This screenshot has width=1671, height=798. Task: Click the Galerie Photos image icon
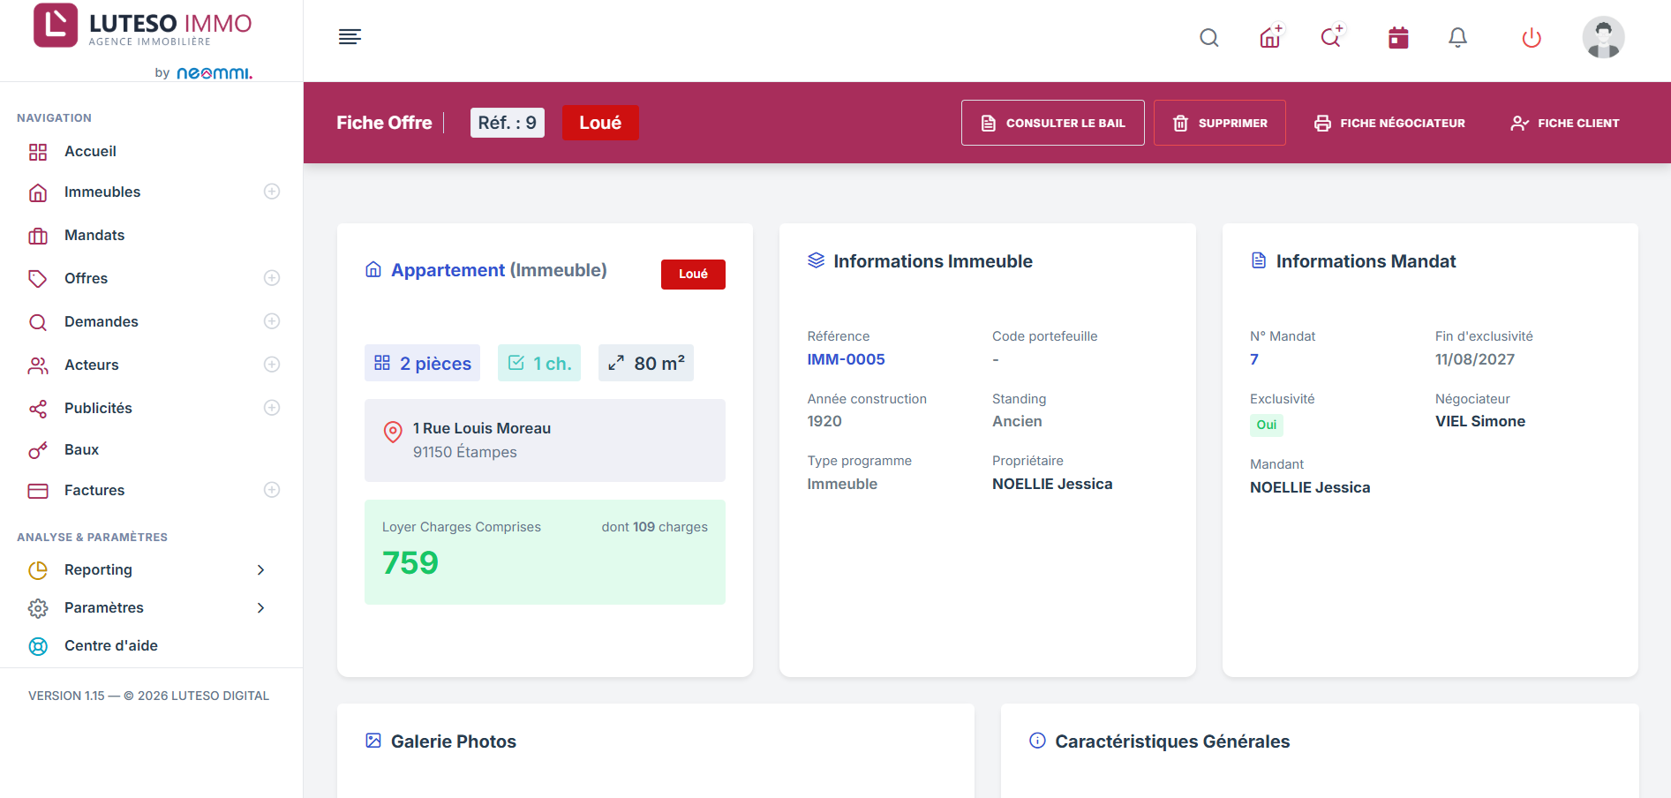(373, 741)
